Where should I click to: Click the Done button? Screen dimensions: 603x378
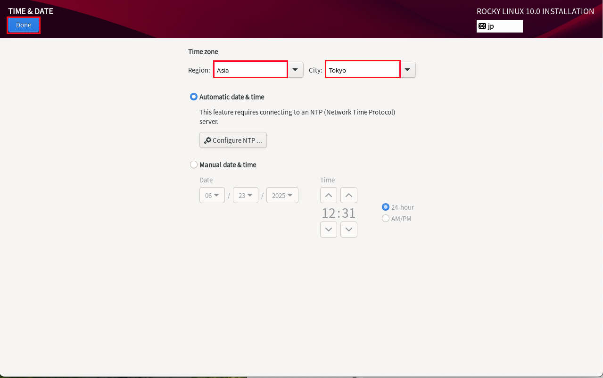pyautogui.click(x=24, y=25)
